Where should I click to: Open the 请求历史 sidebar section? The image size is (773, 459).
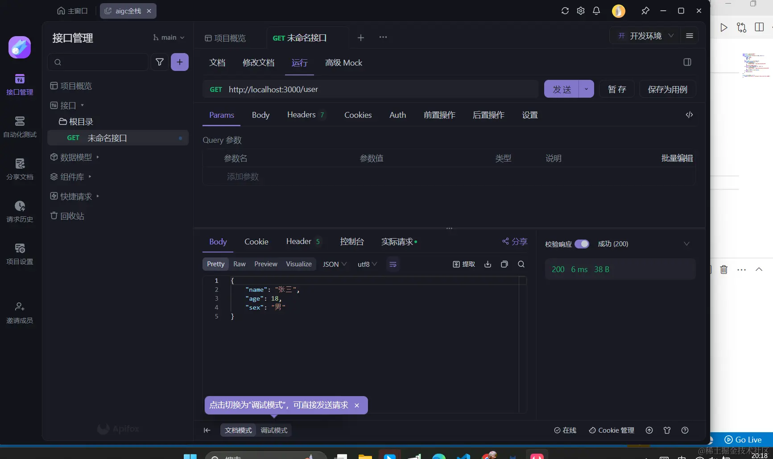coord(20,212)
